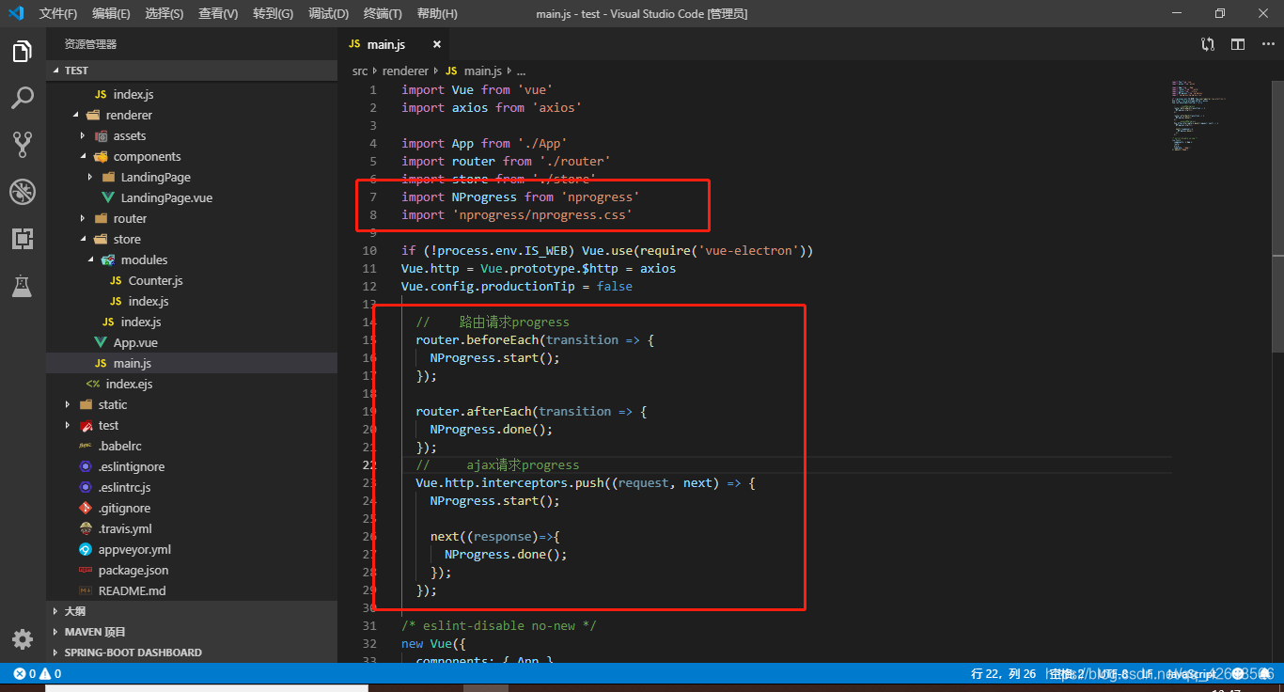Open the Explorer view in activity bar
Image resolution: width=1284 pixels, height=692 pixels.
[23, 52]
